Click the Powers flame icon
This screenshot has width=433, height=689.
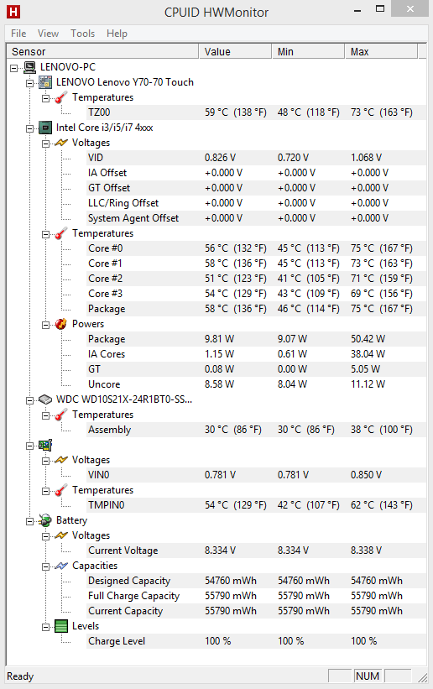(x=61, y=324)
